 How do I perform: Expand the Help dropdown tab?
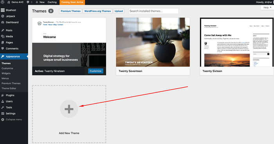[267, 7]
